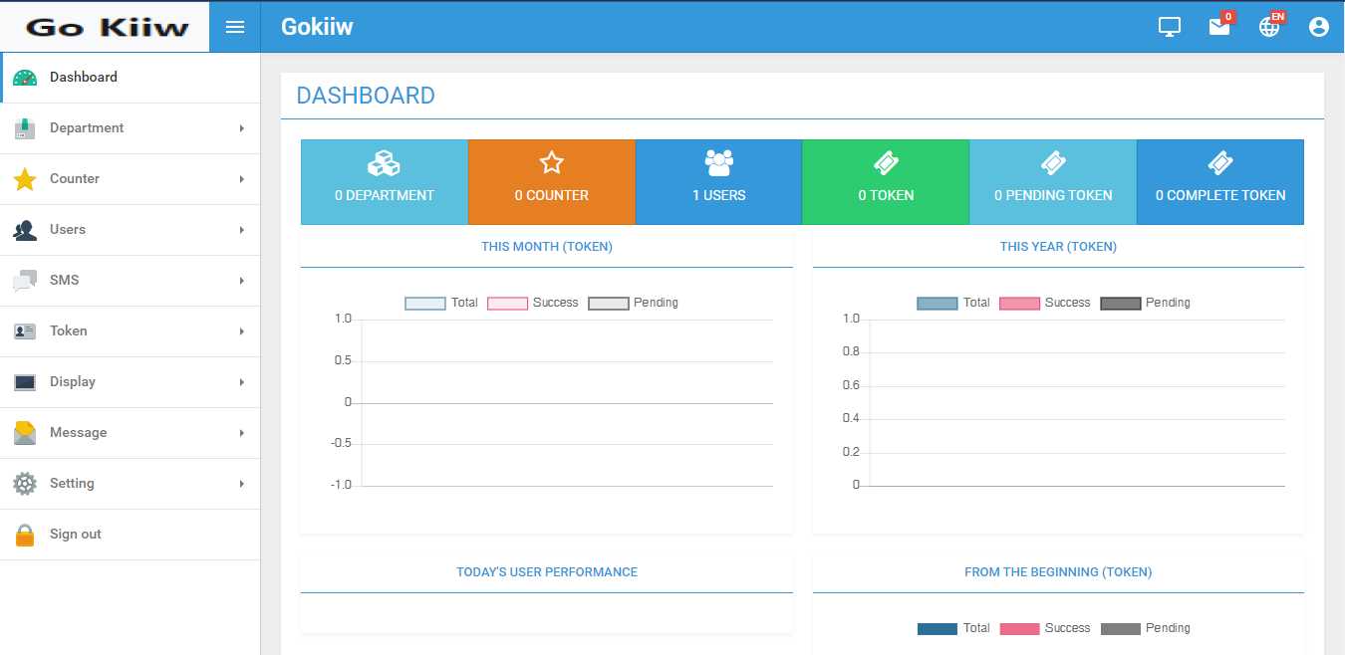
Task: Click the gear icon beside Setting
Action: (x=25, y=484)
